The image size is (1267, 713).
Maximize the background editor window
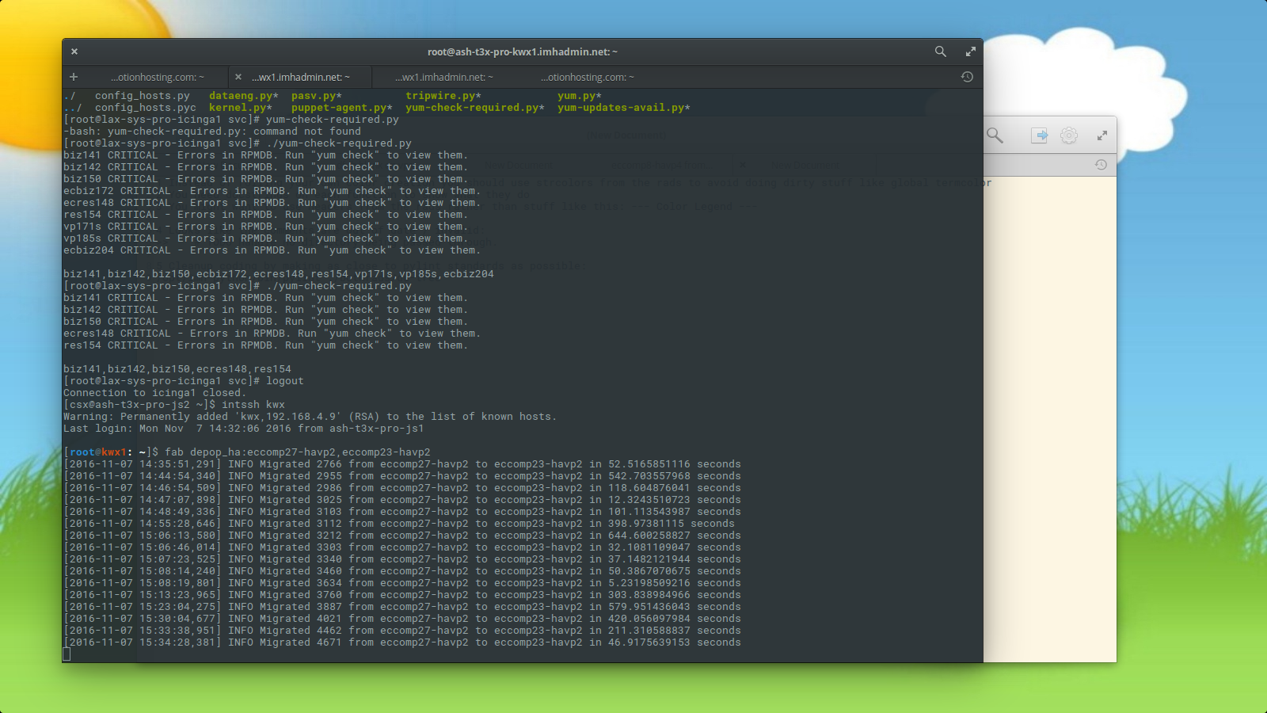(1101, 135)
